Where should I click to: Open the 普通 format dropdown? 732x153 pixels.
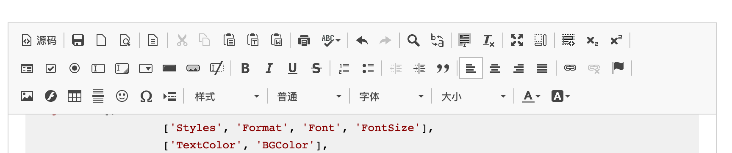[x=309, y=96]
